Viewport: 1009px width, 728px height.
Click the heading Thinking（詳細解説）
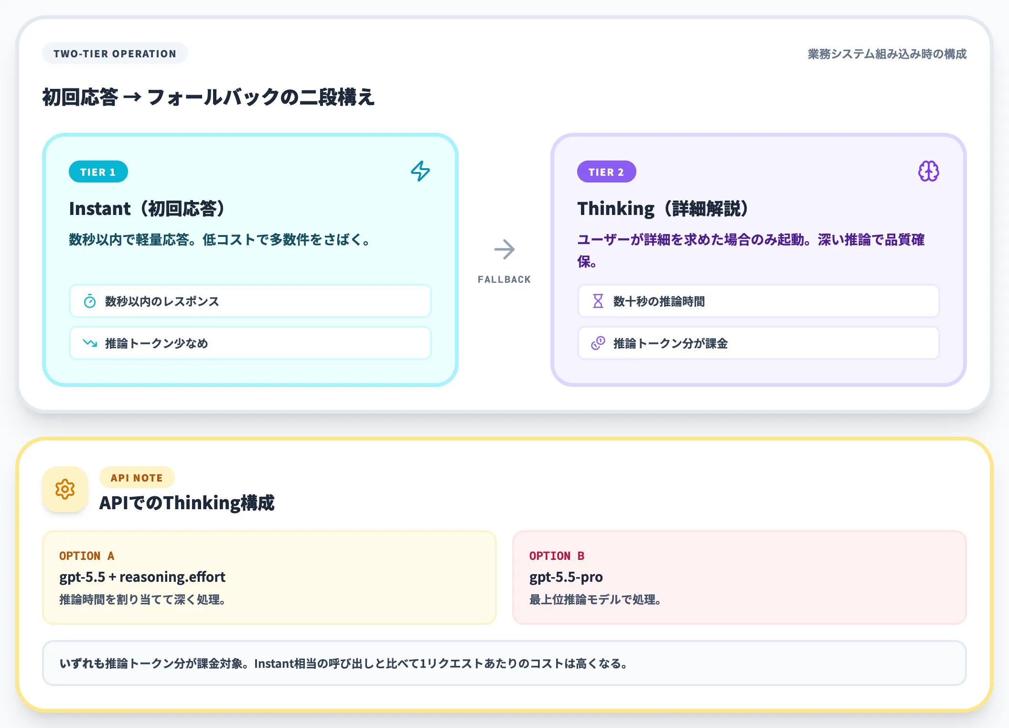(x=663, y=208)
